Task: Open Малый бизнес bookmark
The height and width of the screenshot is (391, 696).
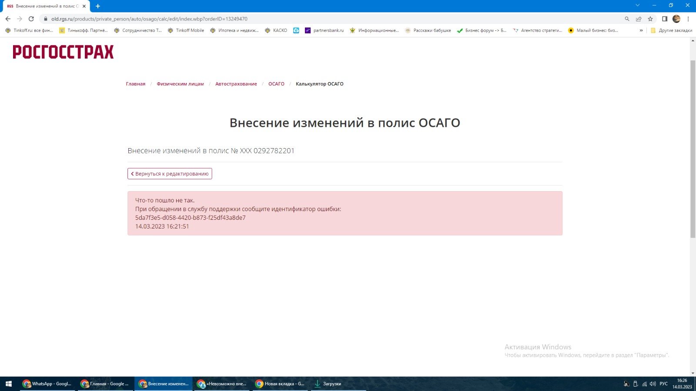Action: click(x=593, y=30)
